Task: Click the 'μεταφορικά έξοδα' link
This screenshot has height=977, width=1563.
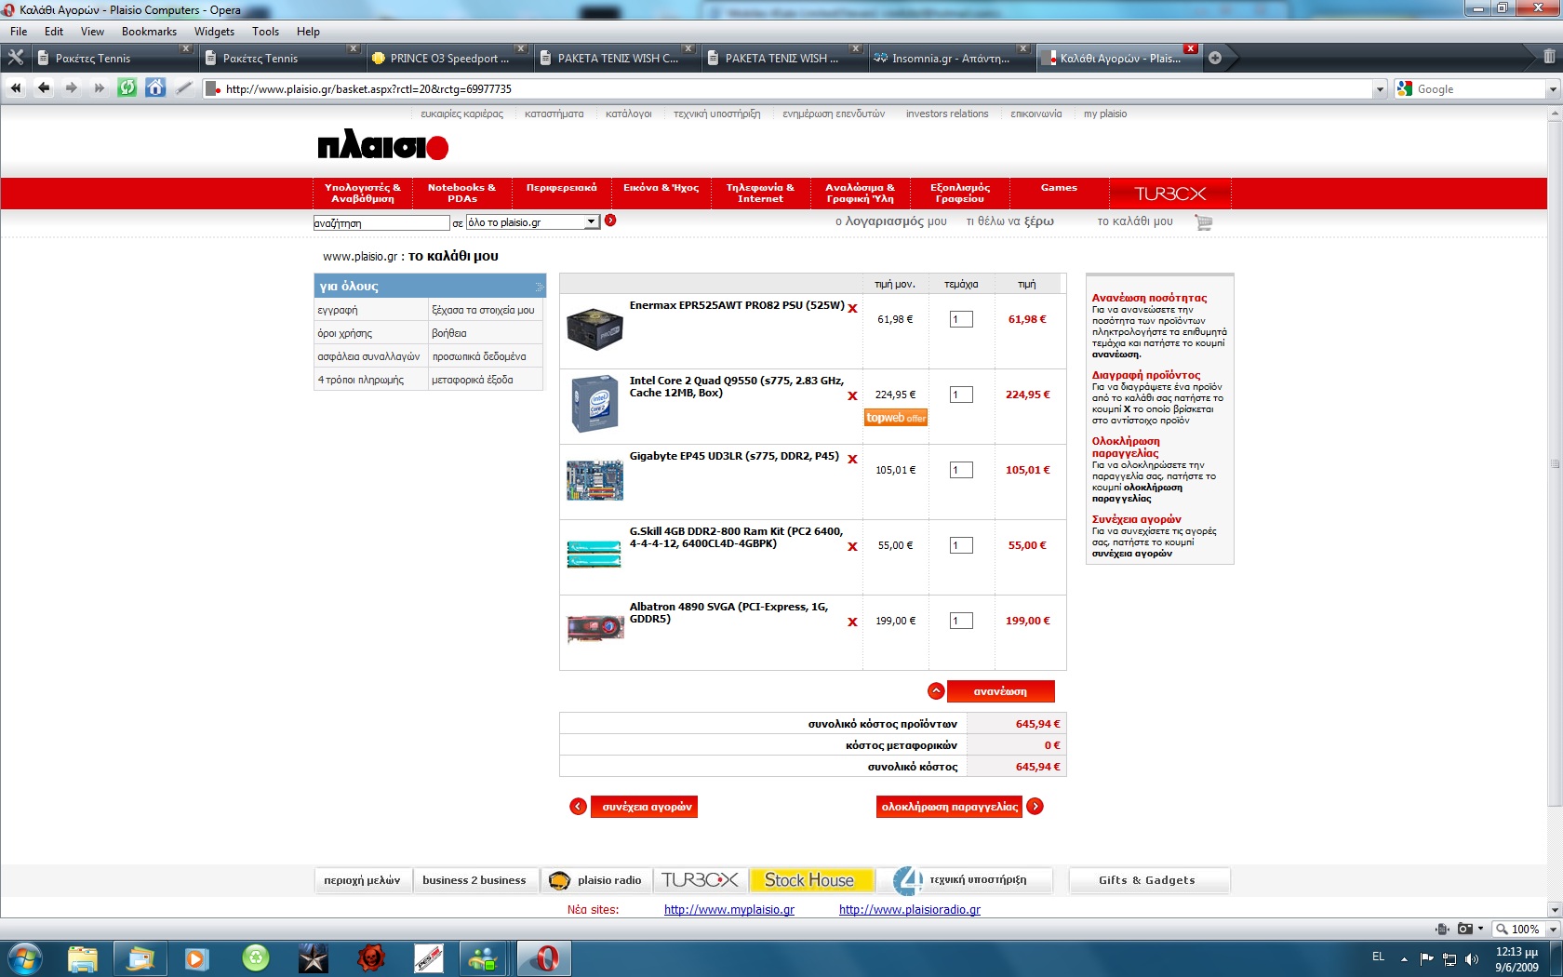Action: tap(473, 380)
